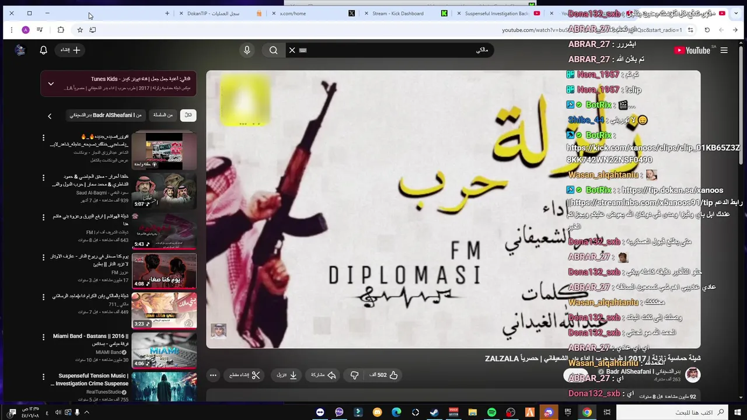Open options menu for Miami Band video

43,337
